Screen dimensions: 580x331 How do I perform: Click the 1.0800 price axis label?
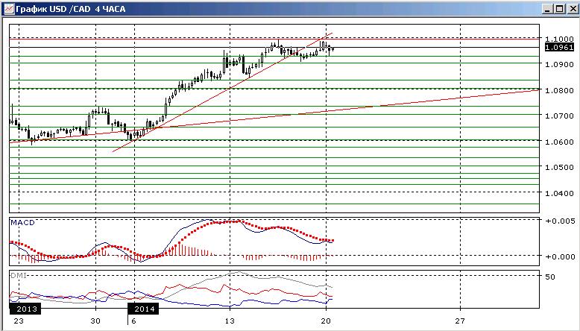pyautogui.click(x=559, y=90)
